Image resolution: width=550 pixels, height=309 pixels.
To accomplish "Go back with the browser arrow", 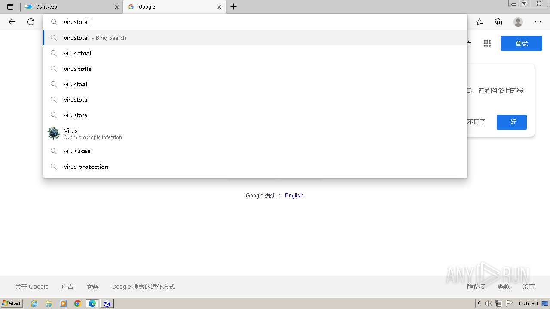I will tap(12, 22).
